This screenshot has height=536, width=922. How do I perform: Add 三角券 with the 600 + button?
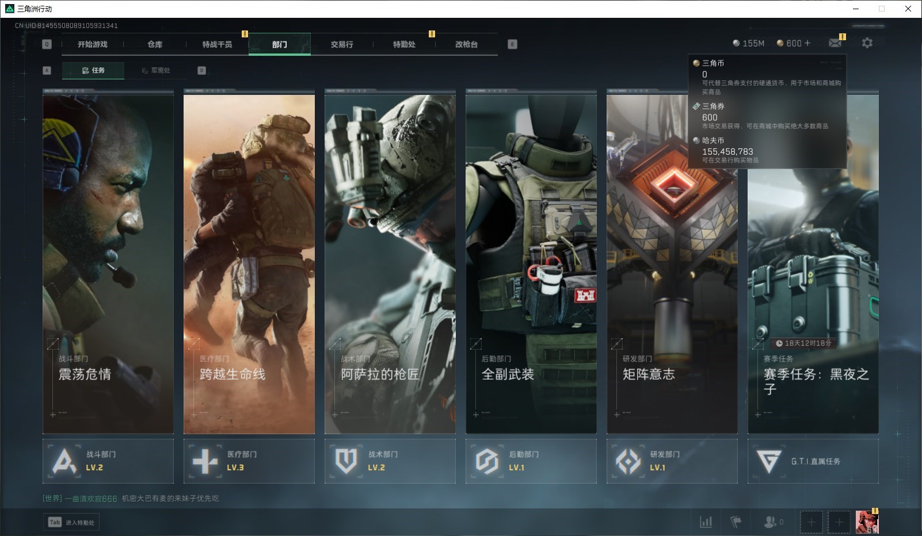tap(794, 43)
